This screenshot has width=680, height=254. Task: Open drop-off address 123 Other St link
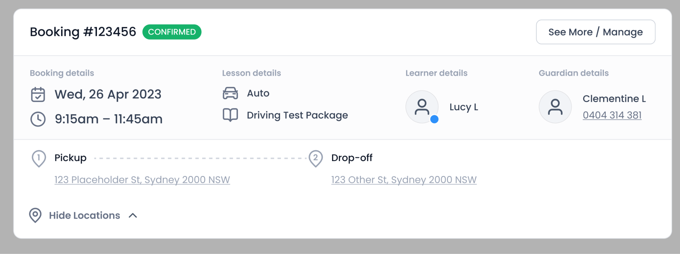[404, 180]
